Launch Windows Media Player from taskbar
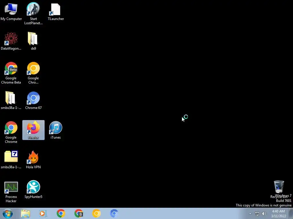Screen dimensions: 293x219 tap(43, 213)
